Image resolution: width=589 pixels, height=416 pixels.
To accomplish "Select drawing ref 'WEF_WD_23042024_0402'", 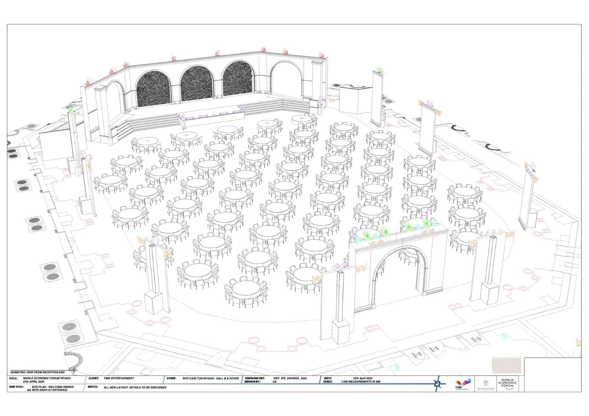I will pos(290,378).
